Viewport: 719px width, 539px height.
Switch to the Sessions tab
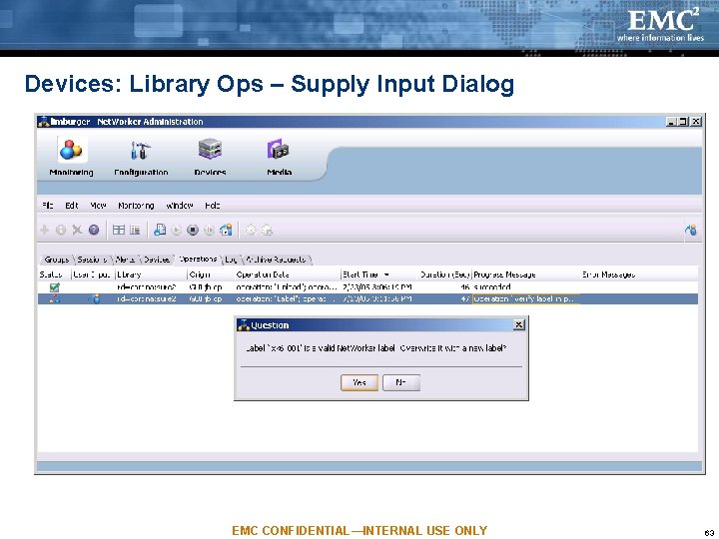point(92,260)
